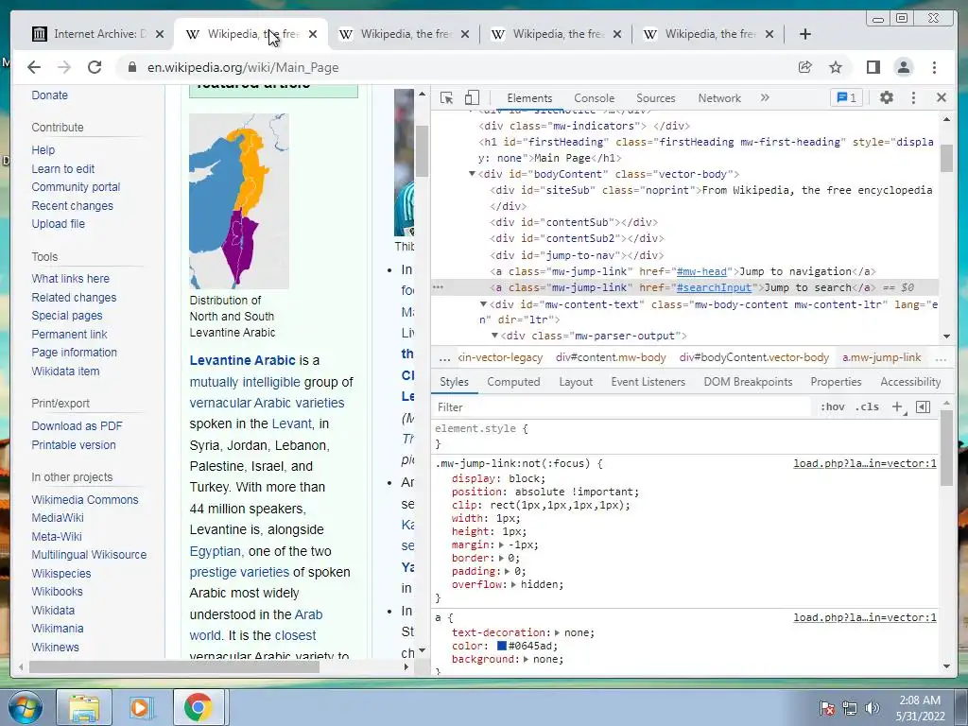Click the share page icon
Image resolution: width=968 pixels, height=726 pixels.
pyautogui.click(x=805, y=67)
